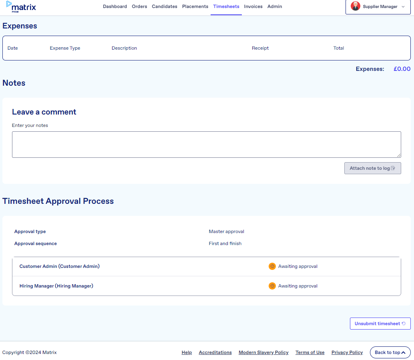Click the Attach note to log button
Viewport: 414px width, 360px height.
[x=372, y=168]
